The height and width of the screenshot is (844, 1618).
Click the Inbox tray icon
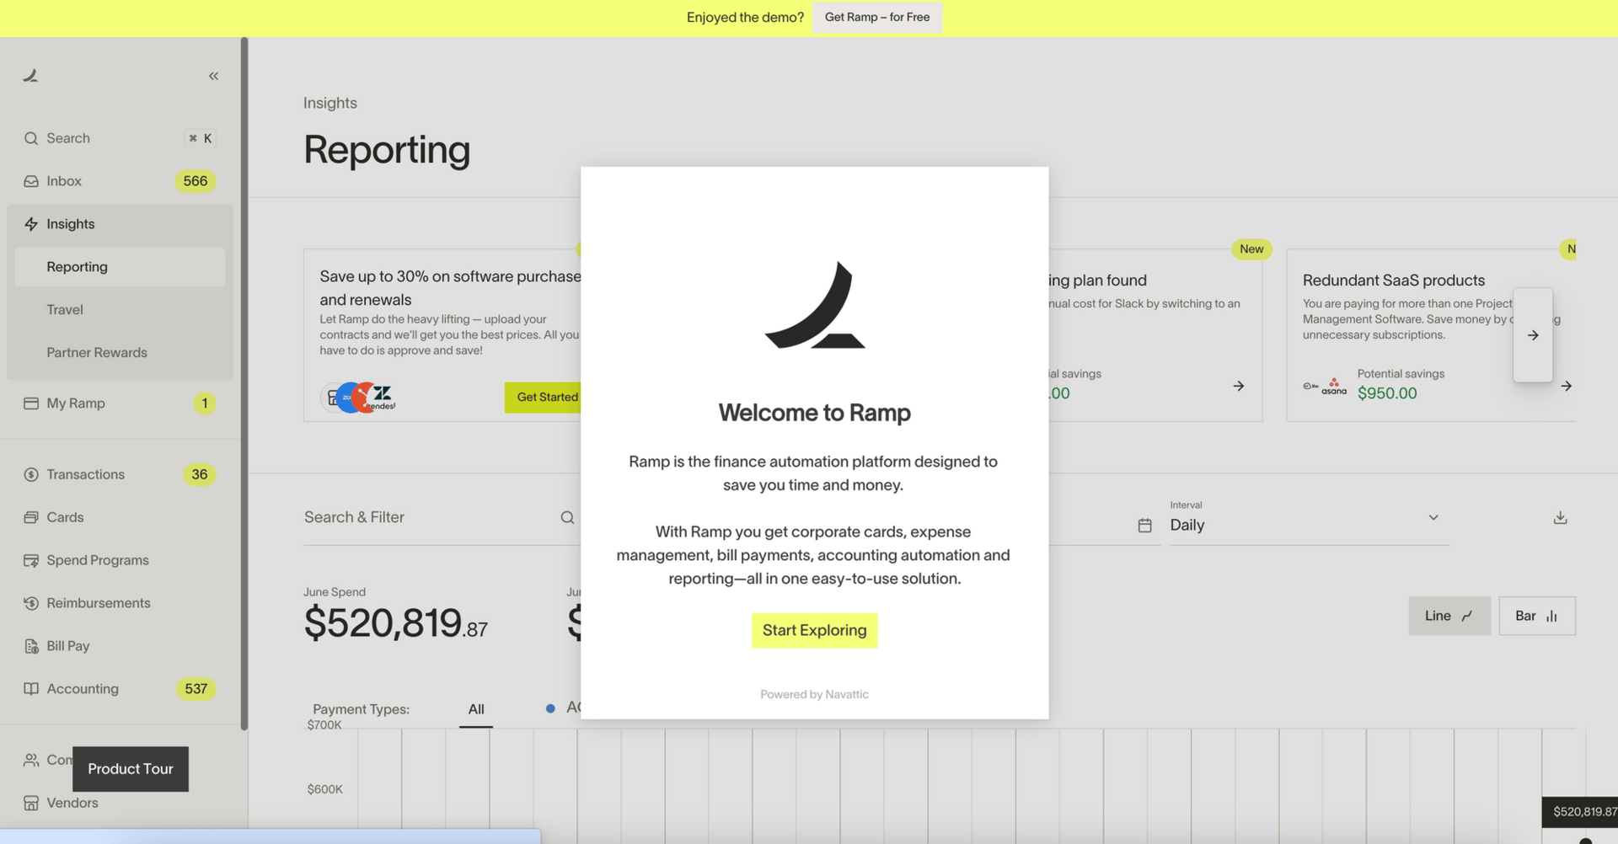[x=31, y=181]
